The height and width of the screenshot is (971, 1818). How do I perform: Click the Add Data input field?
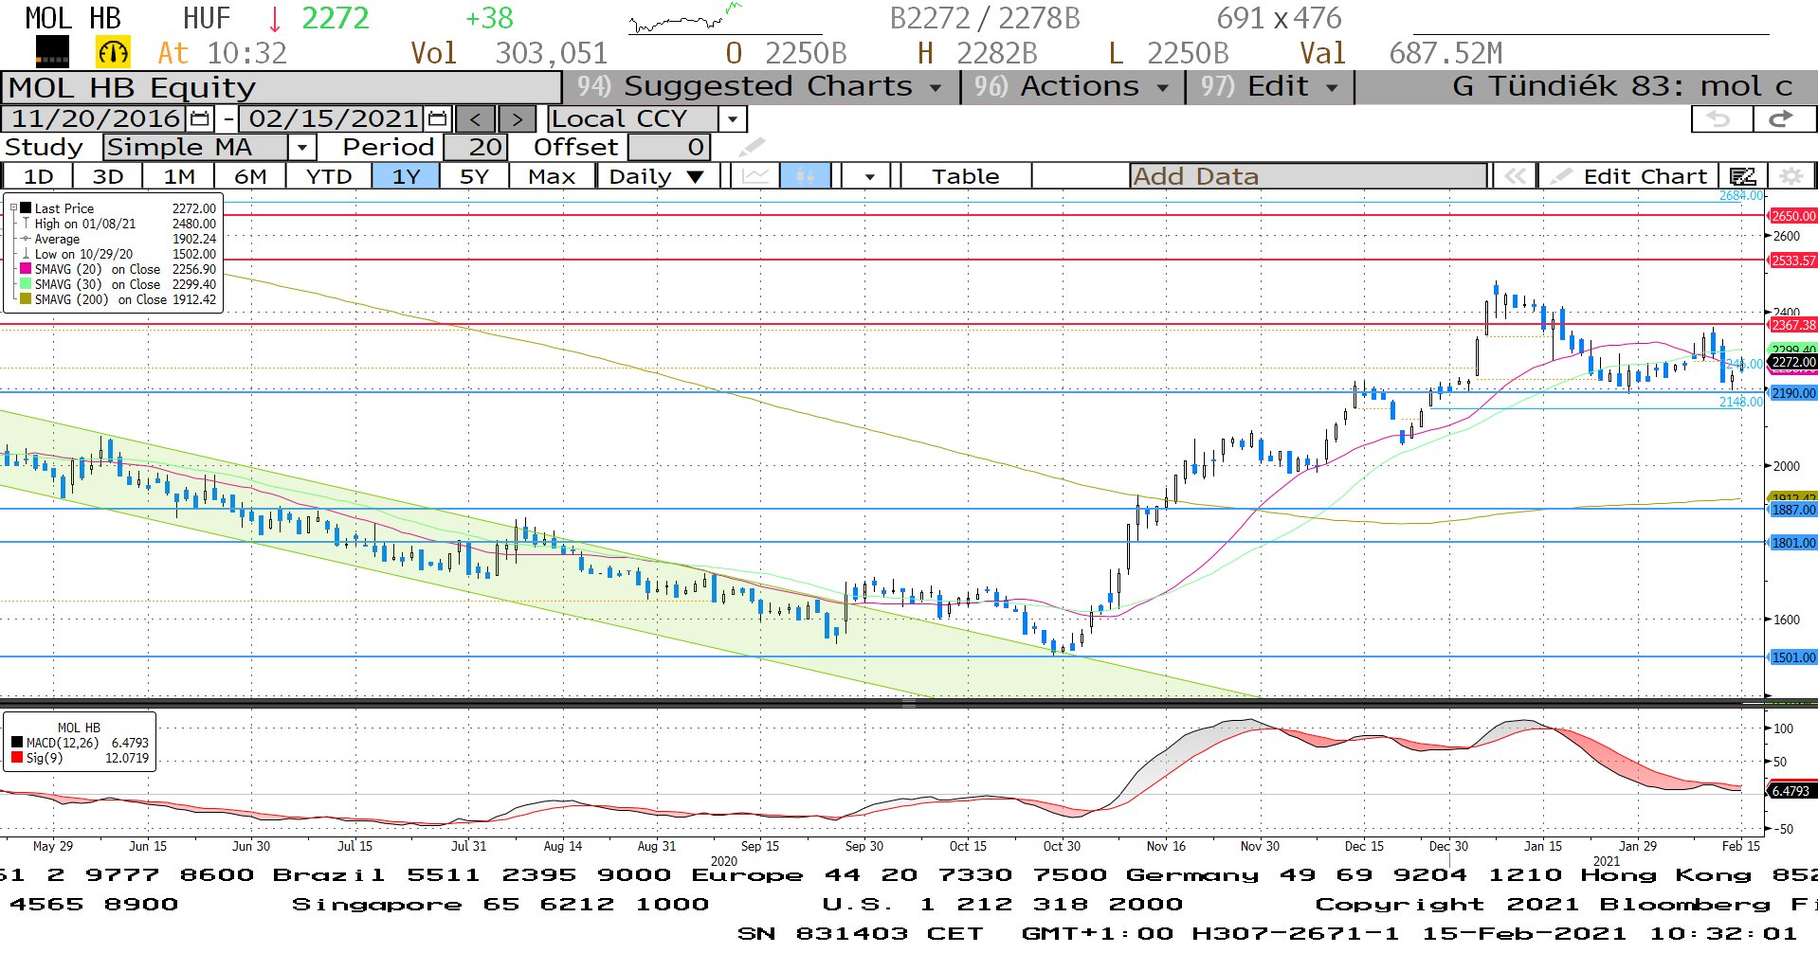1309,176
